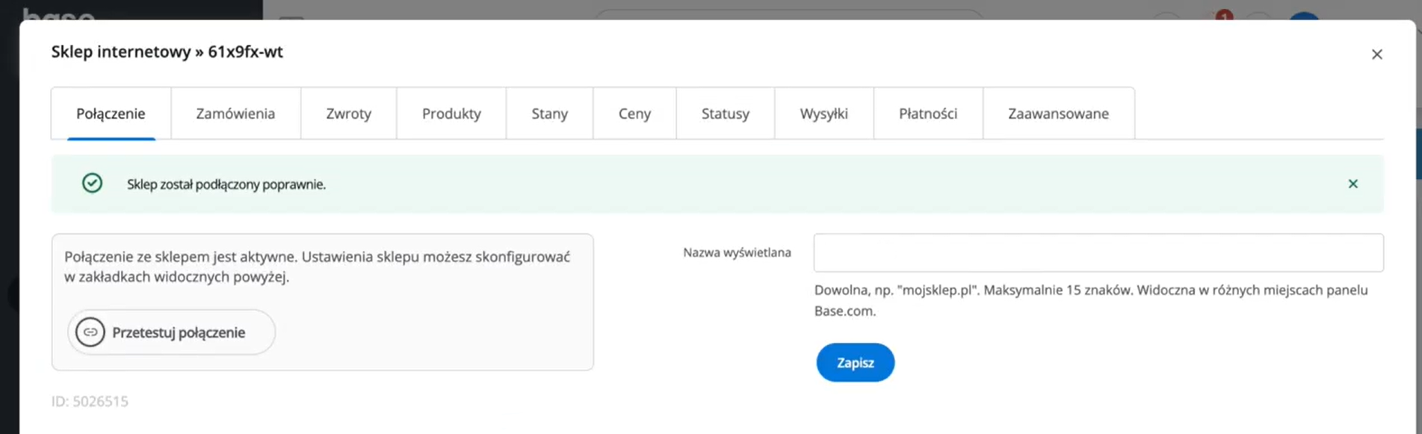
Task: Click the green checkmark success icon
Action: point(92,184)
